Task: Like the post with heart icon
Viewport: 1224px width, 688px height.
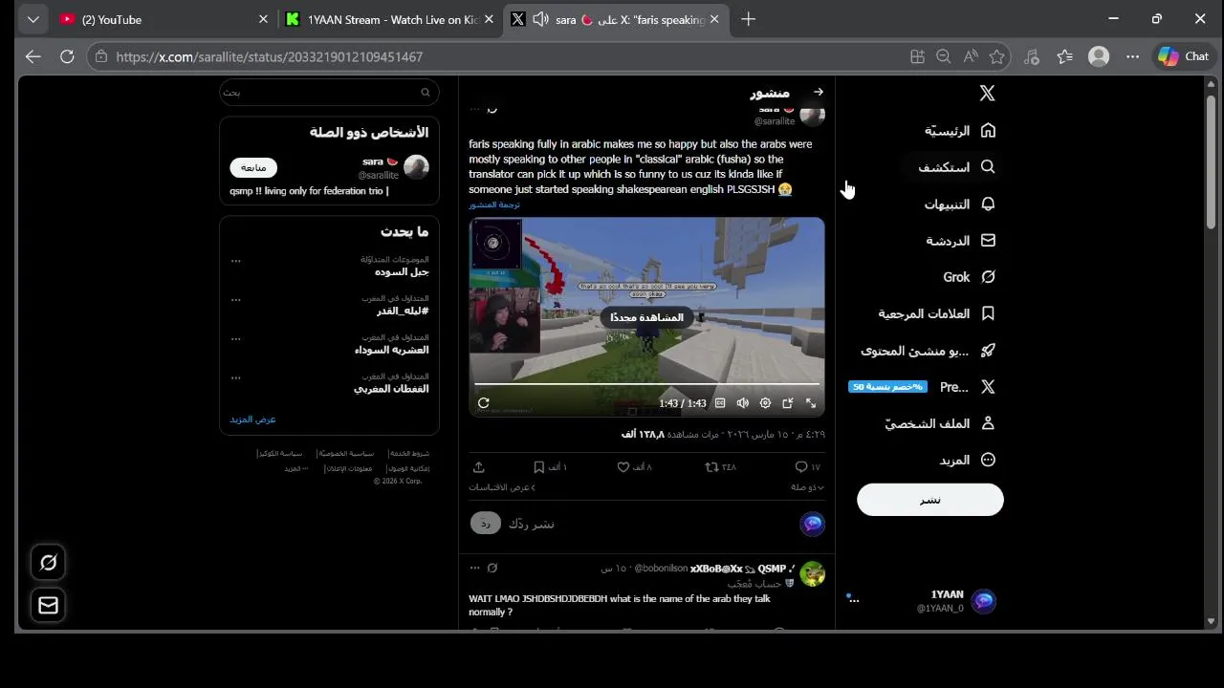Action: click(x=623, y=467)
